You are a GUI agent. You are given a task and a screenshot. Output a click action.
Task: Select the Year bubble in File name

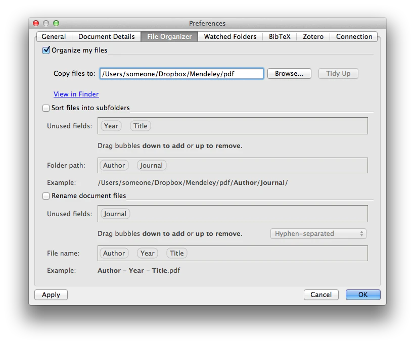coord(148,253)
